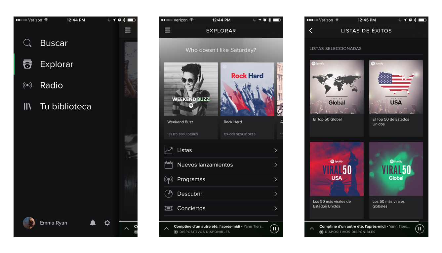The width and height of the screenshot is (442, 253).
Task: Tap the Weekend Buzz playlist title
Action: [x=180, y=122]
